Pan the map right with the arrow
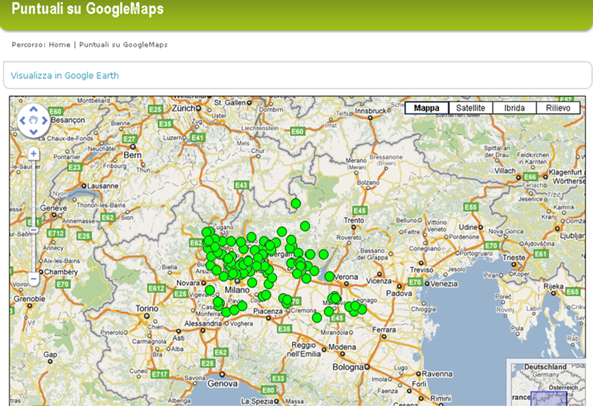593x406 pixels. pyautogui.click(x=44, y=121)
